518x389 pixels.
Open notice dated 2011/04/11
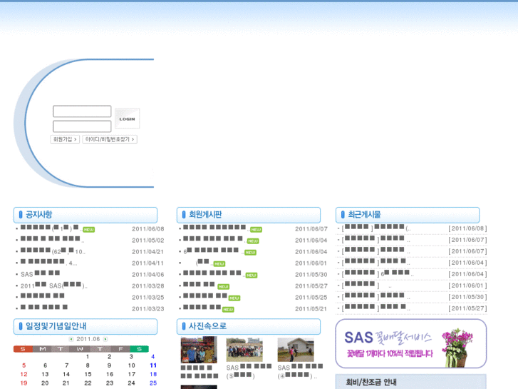pos(49,263)
